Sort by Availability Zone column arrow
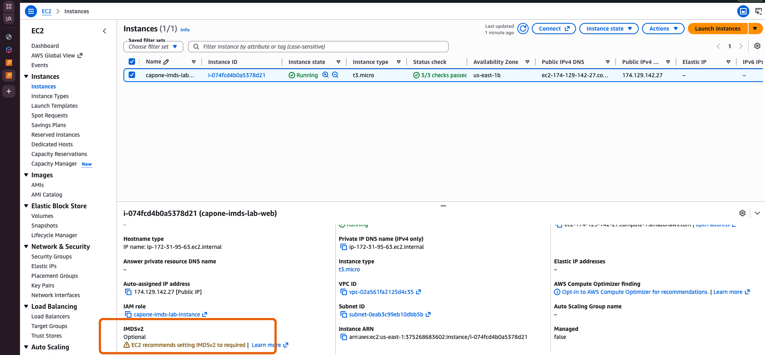This screenshot has height=355, width=765. [x=527, y=62]
